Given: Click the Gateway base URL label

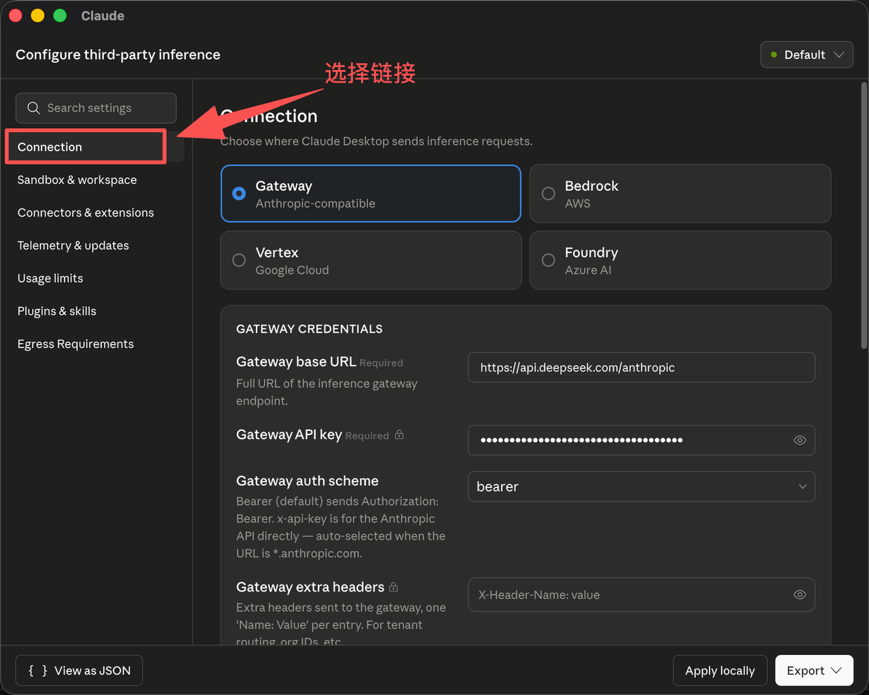Looking at the screenshot, I should tap(296, 362).
